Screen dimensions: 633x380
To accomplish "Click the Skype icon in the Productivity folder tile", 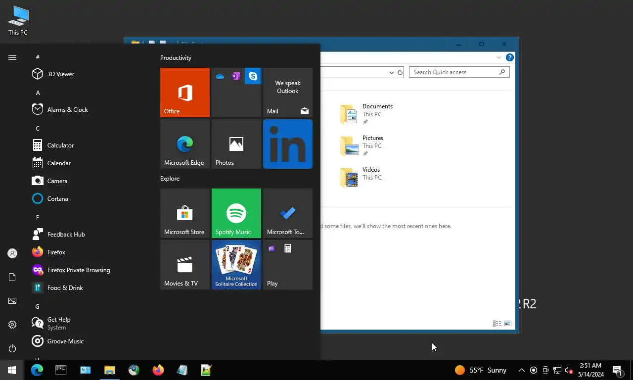I will [253, 76].
